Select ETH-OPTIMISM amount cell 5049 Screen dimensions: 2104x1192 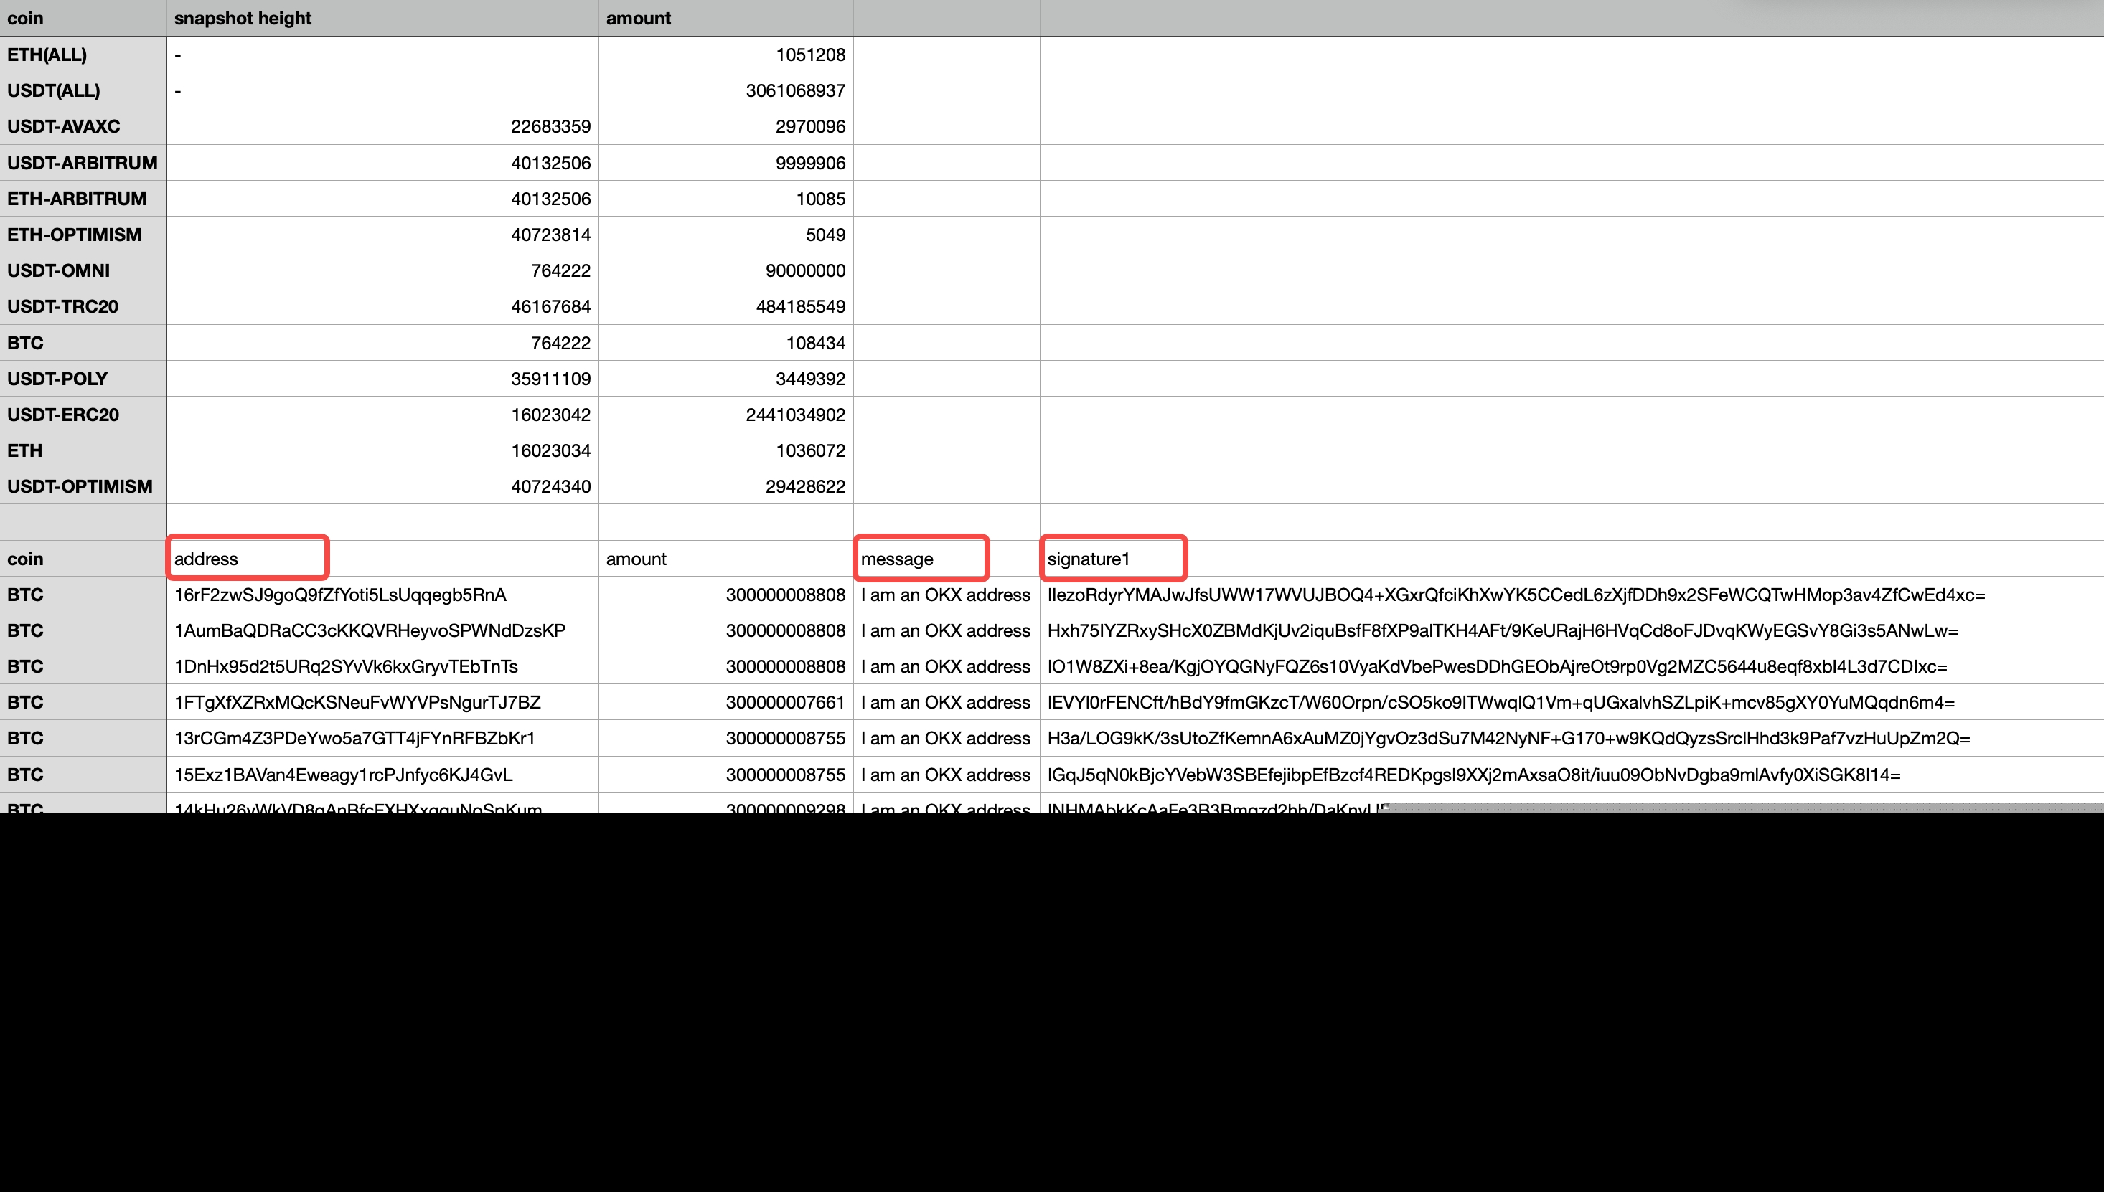(824, 235)
